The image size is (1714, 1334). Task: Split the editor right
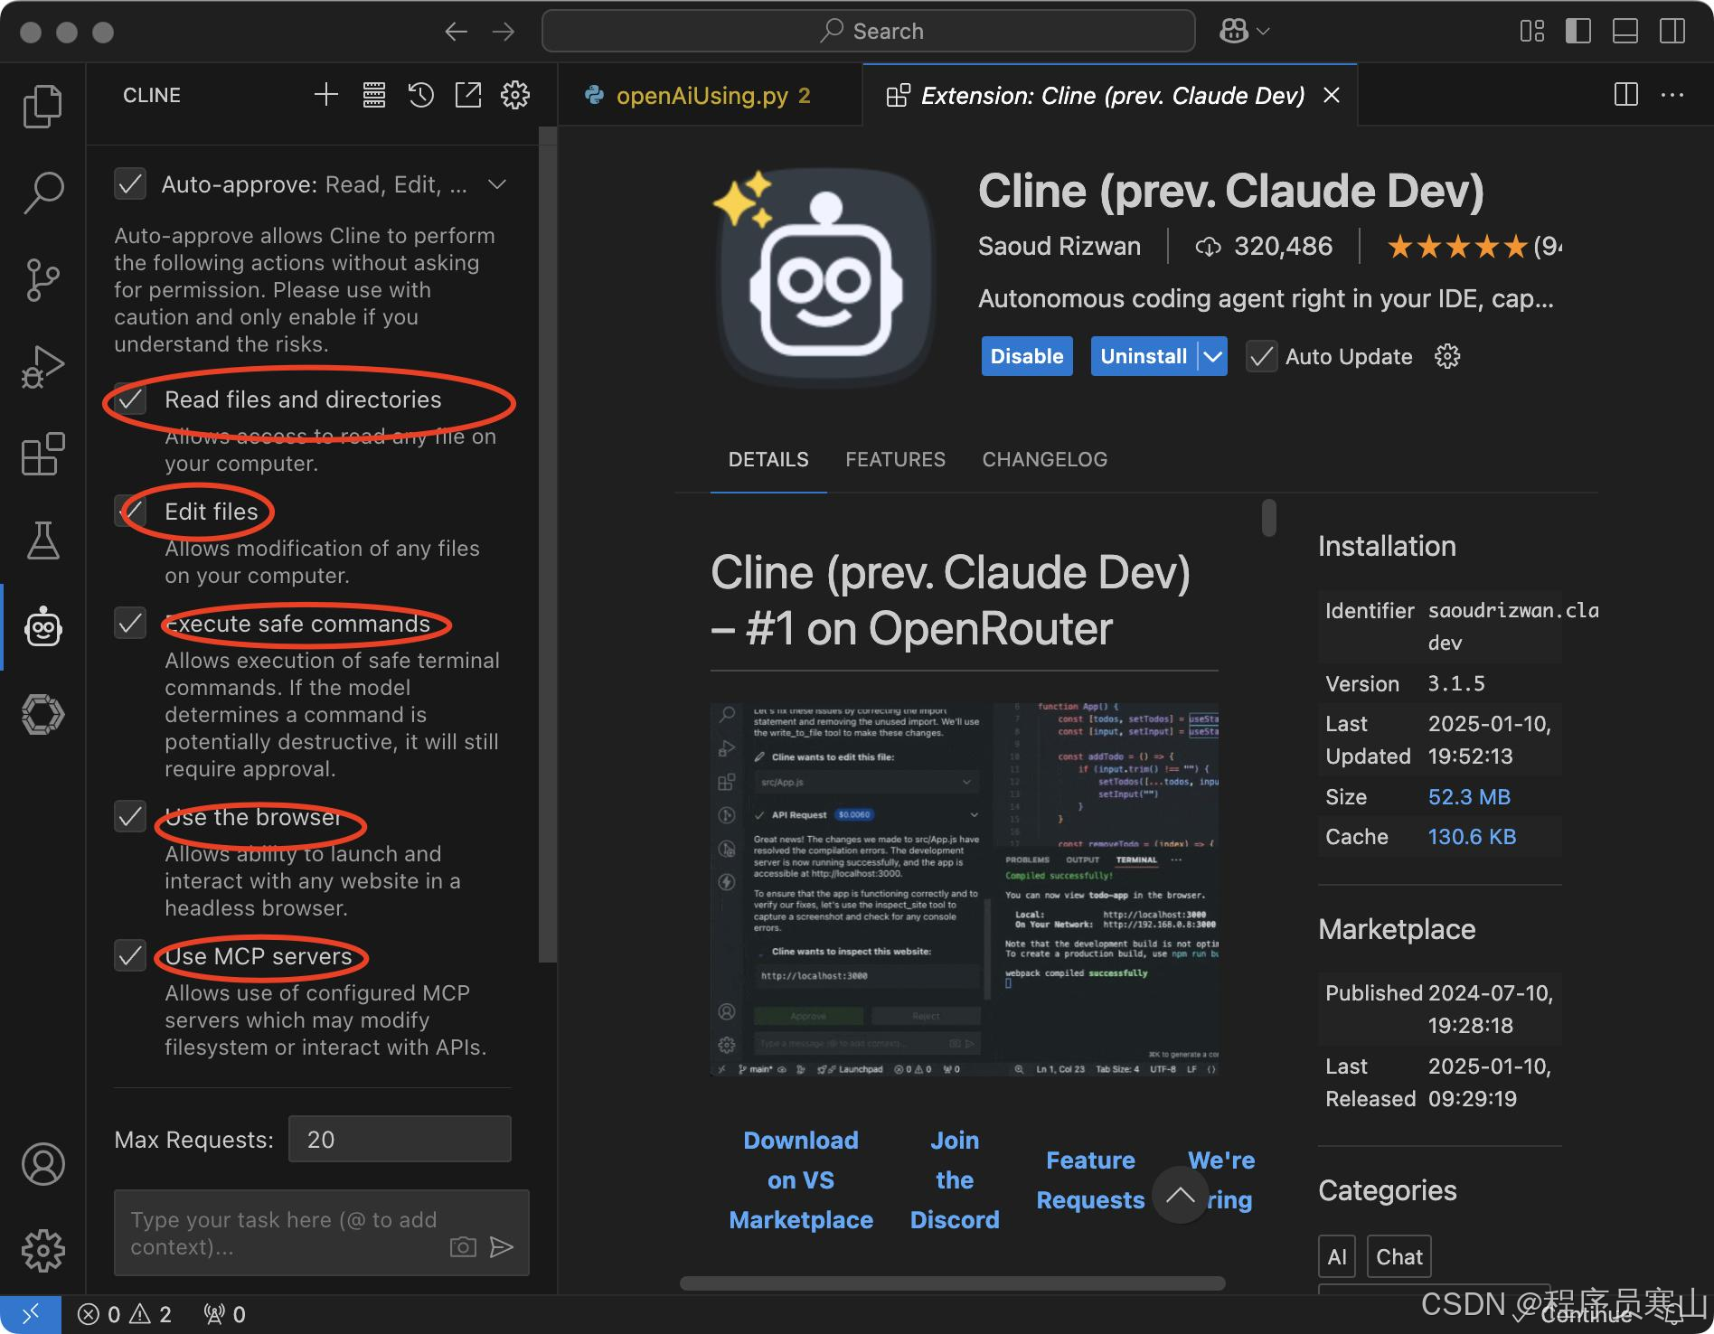[x=1625, y=95]
